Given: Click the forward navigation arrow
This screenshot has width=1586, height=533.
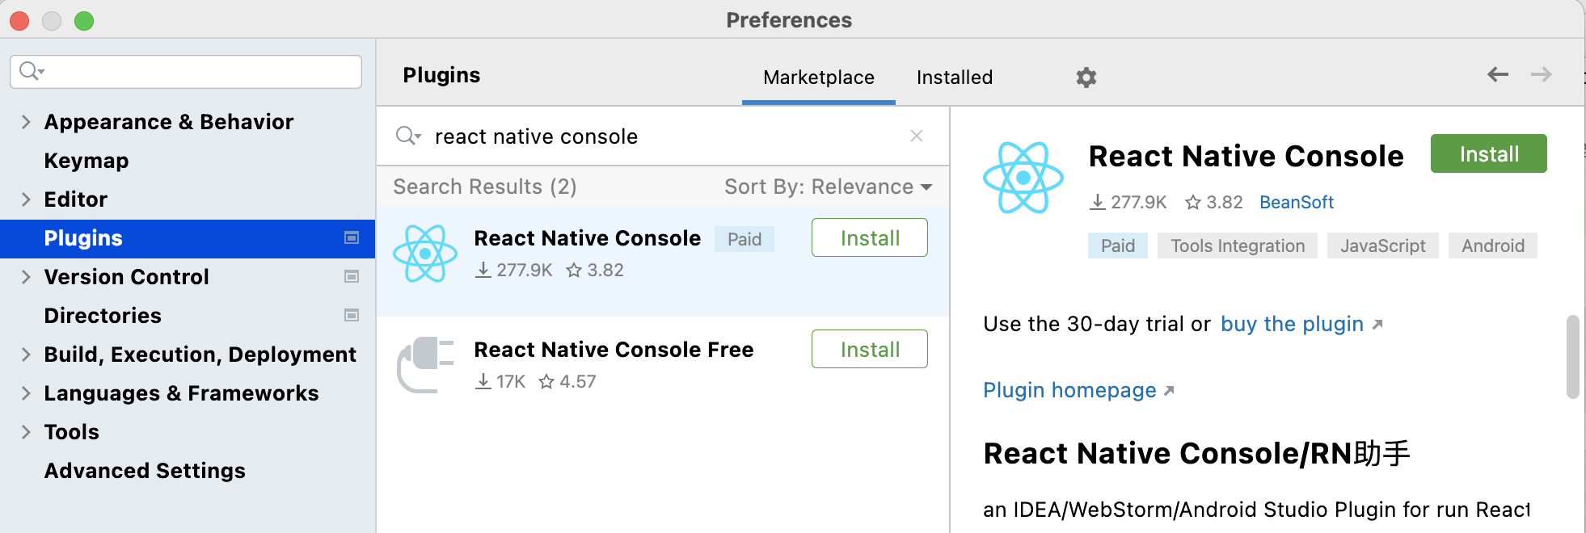Looking at the screenshot, I should pyautogui.click(x=1542, y=74).
